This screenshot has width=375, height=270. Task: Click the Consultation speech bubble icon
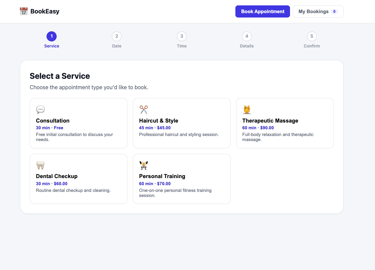pyautogui.click(x=40, y=109)
